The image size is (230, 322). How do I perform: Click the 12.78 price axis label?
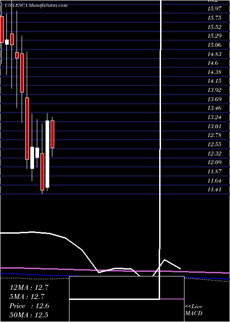(x=214, y=135)
